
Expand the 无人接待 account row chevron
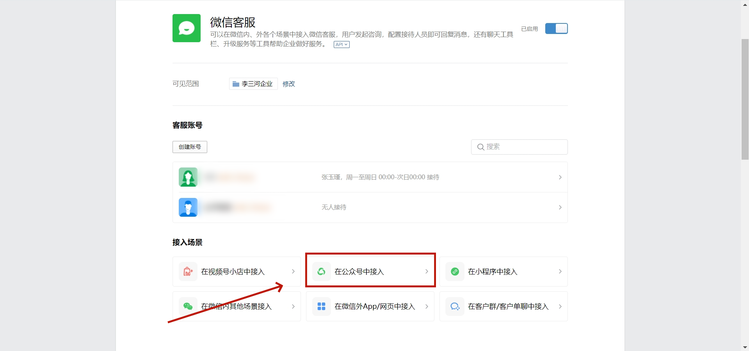(x=560, y=207)
